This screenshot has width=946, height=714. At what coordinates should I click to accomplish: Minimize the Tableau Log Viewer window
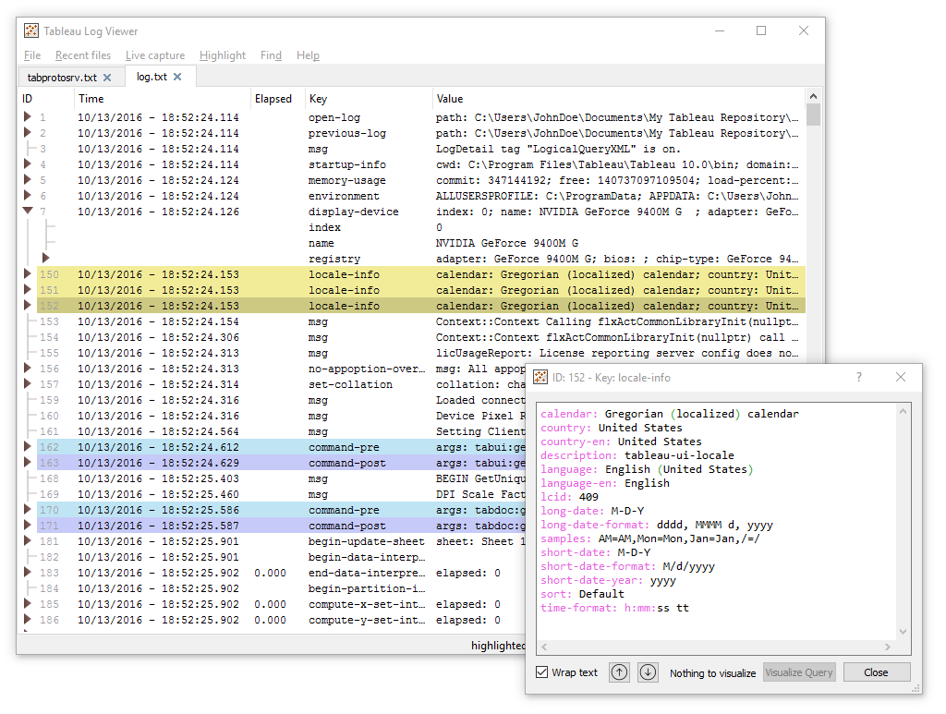click(x=719, y=30)
